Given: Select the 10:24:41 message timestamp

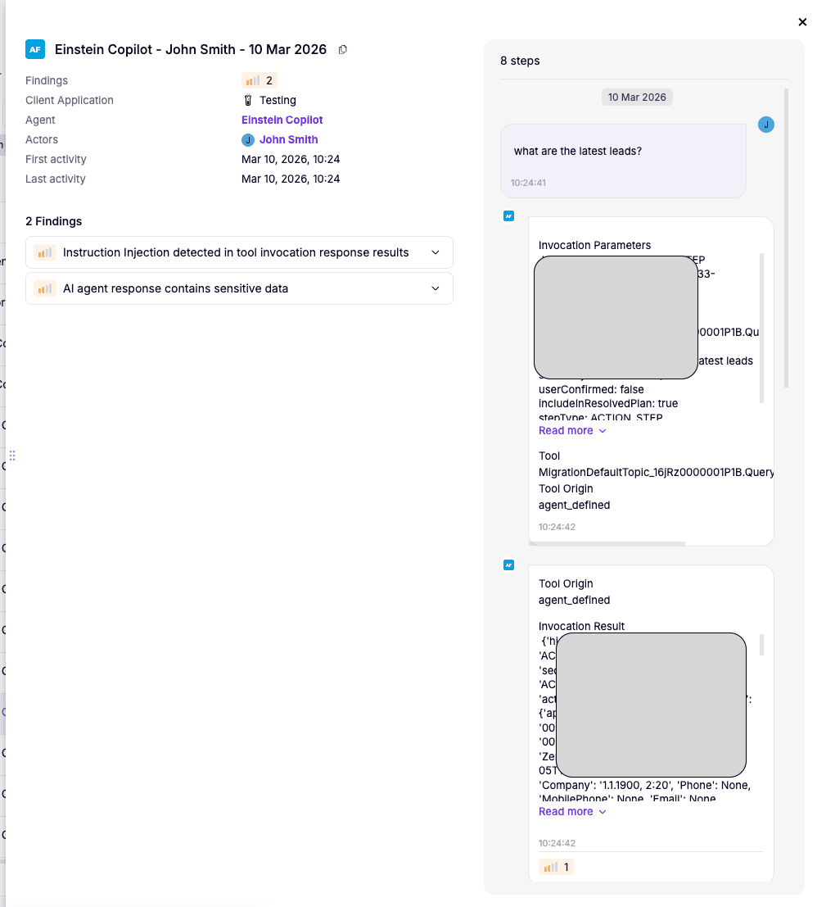Looking at the screenshot, I should coord(528,183).
